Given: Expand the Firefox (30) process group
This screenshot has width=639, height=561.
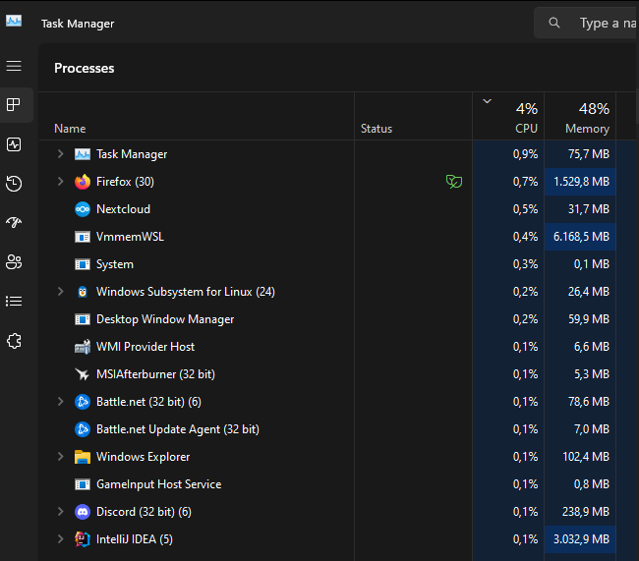Looking at the screenshot, I should (x=60, y=182).
